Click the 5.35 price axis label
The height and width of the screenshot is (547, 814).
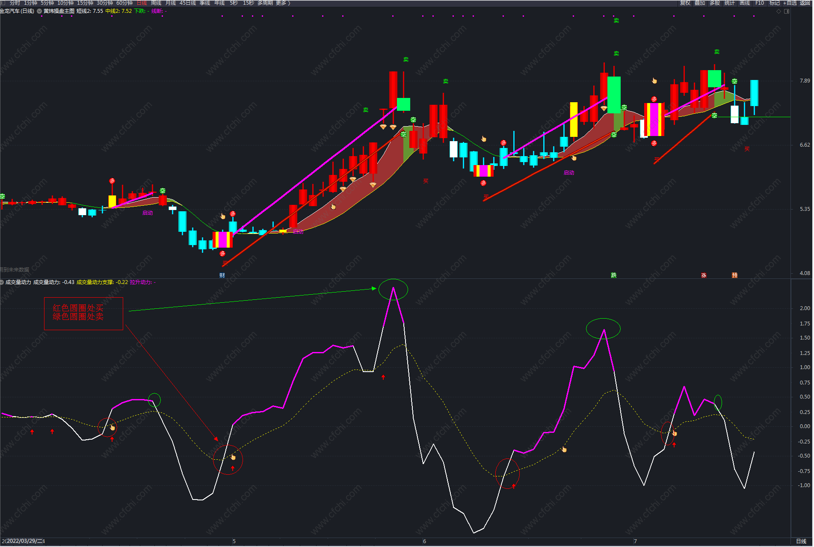pos(805,209)
